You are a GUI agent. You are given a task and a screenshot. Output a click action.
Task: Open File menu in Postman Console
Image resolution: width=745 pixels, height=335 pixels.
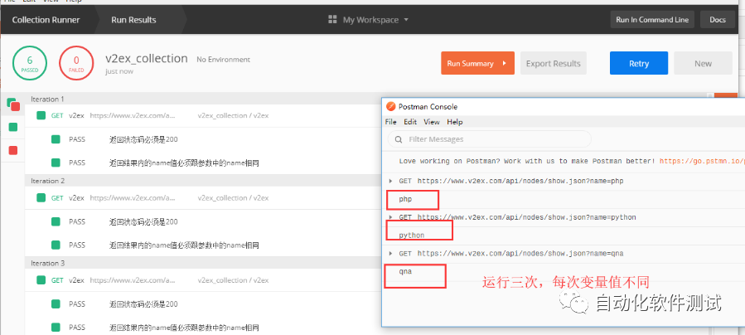click(x=390, y=122)
